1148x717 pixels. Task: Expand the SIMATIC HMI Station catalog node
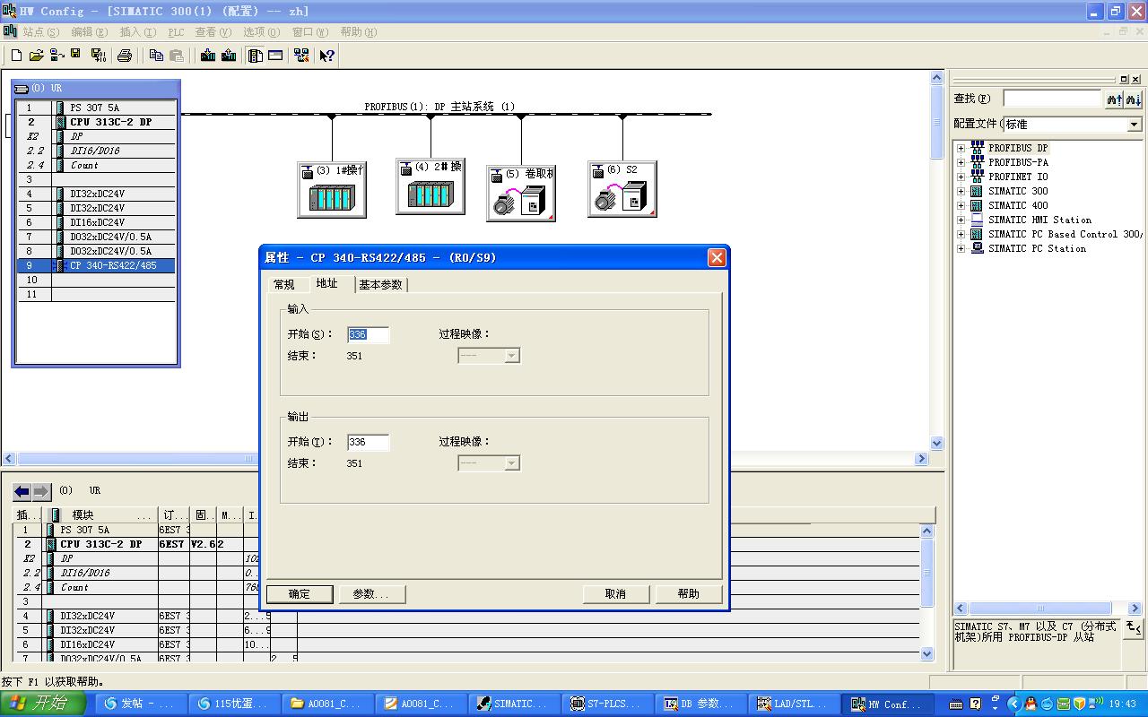[961, 220]
